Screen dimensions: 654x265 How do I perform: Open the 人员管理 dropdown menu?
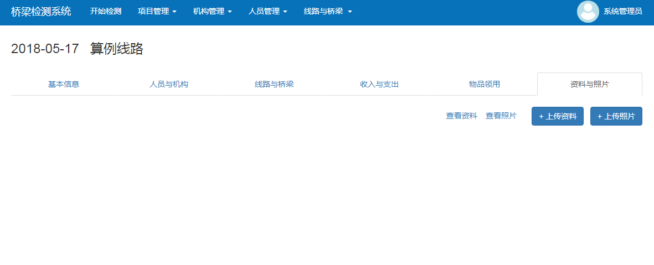[x=267, y=12]
